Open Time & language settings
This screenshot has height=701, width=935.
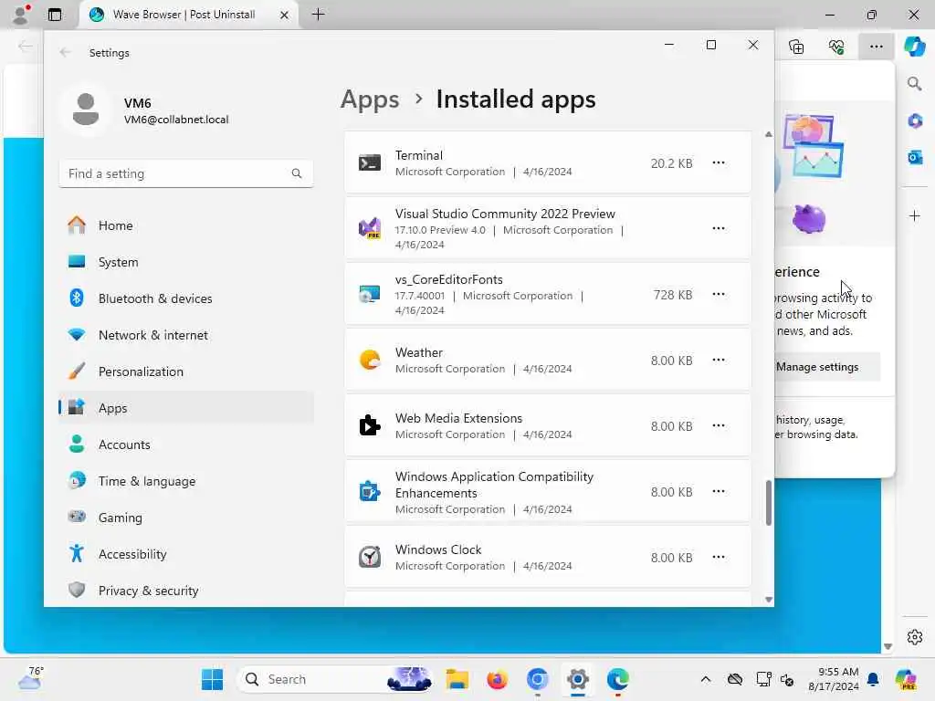click(186, 481)
